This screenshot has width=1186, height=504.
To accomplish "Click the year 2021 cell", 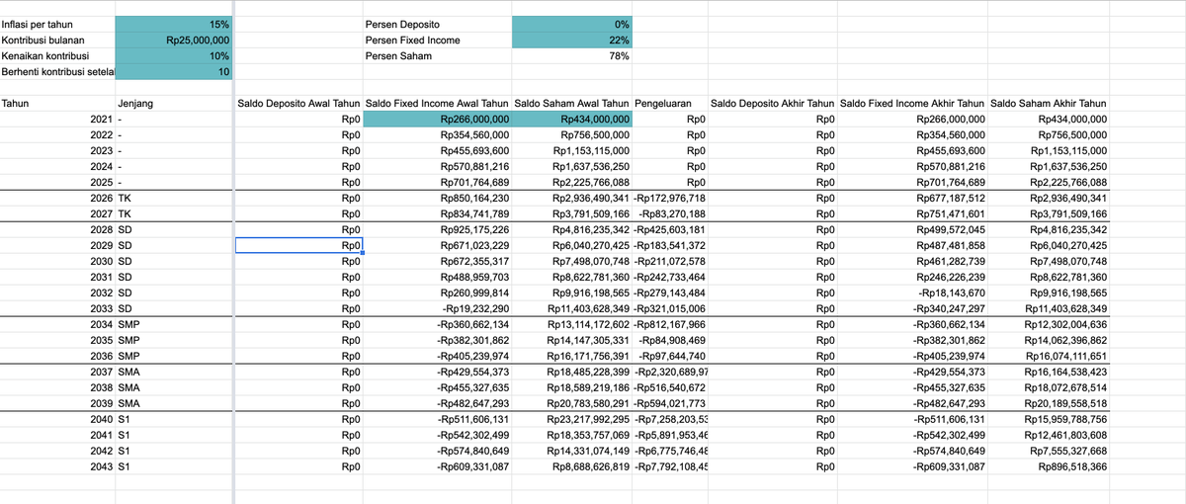I will pyautogui.click(x=57, y=119).
